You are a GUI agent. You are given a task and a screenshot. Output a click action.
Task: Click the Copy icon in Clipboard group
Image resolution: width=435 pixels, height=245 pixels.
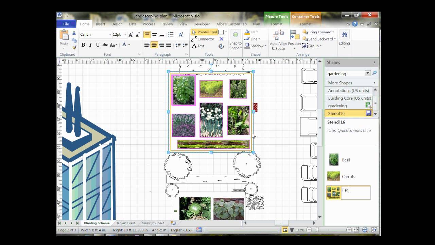(x=74, y=40)
